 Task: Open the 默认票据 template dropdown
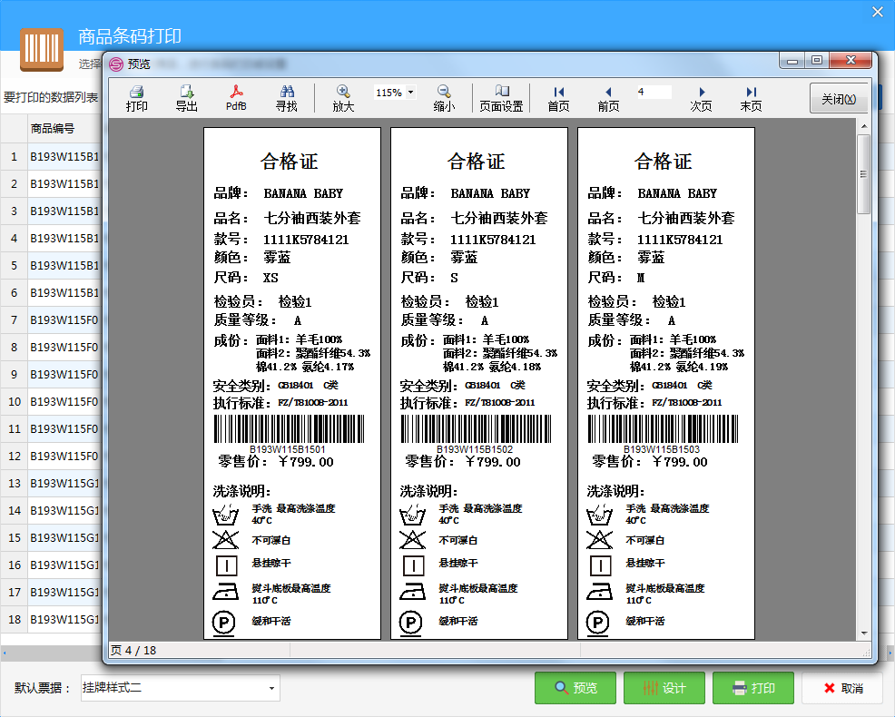click(271, 688)
